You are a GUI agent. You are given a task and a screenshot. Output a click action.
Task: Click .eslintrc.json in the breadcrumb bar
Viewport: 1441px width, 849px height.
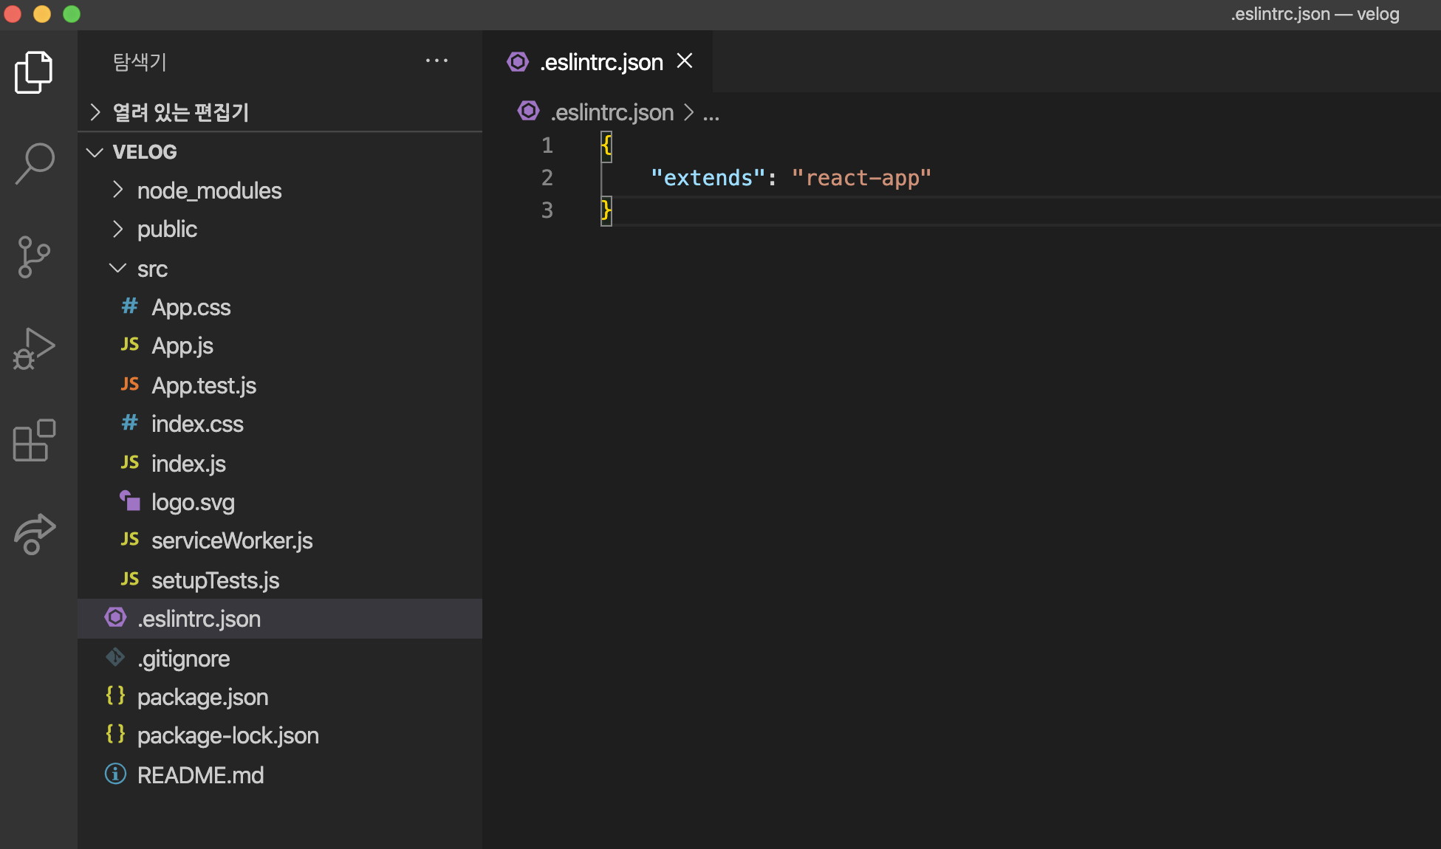coord(612,112)
